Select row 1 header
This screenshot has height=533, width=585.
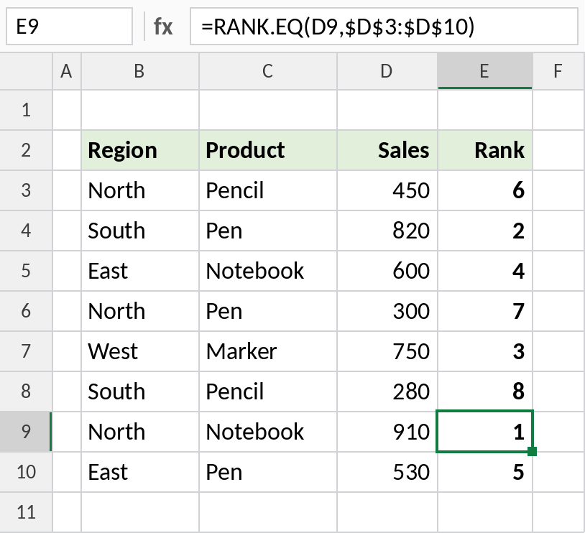click(26, 110)
